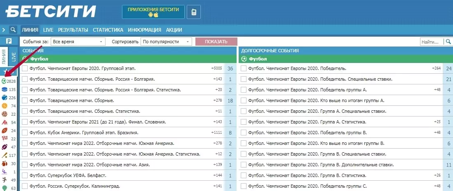Select the hockey puck icon with 135 events
The width and height of the screenshot is (453, 191).
(x=4, y=89)
